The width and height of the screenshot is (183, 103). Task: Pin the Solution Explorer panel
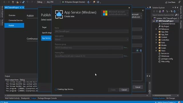pos(175,8)
